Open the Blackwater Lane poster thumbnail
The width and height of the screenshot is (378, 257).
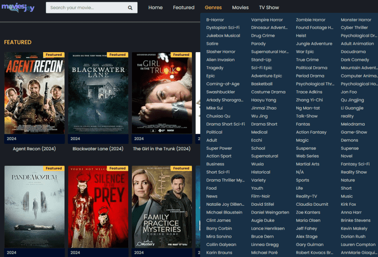[98, 93]
